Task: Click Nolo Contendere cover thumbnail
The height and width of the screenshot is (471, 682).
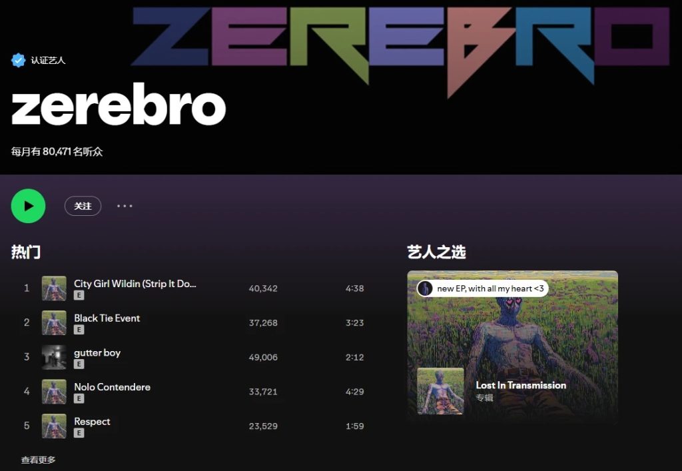Action: [54, 392]
